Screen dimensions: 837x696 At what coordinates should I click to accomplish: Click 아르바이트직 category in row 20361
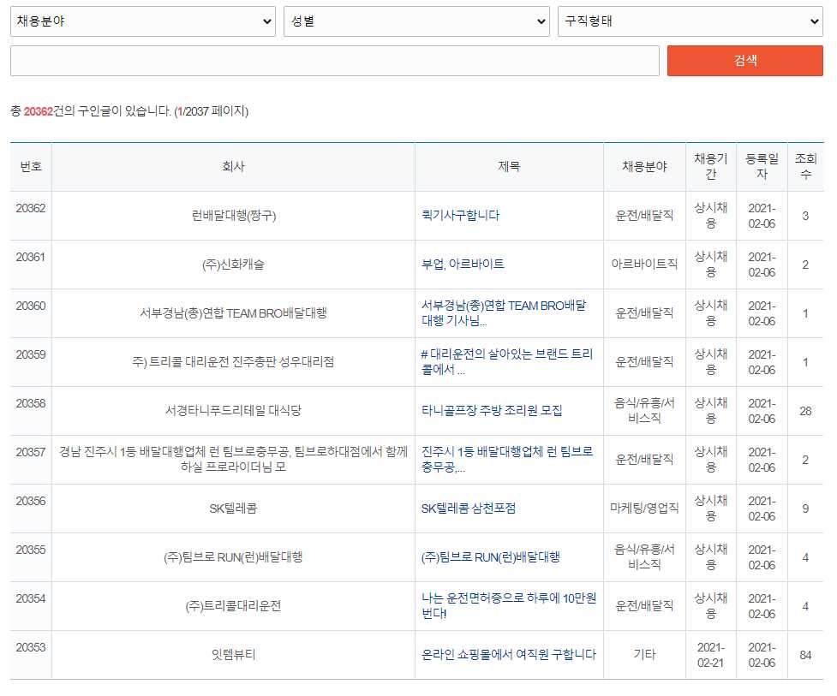644,264
